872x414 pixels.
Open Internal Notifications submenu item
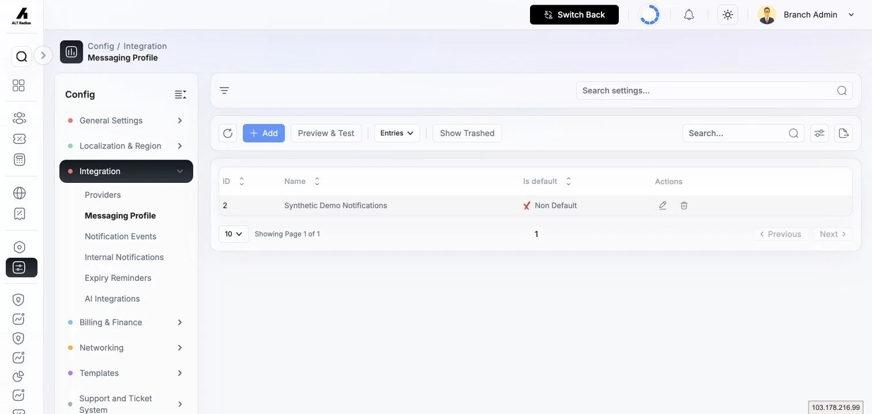[x=124, y=257]
